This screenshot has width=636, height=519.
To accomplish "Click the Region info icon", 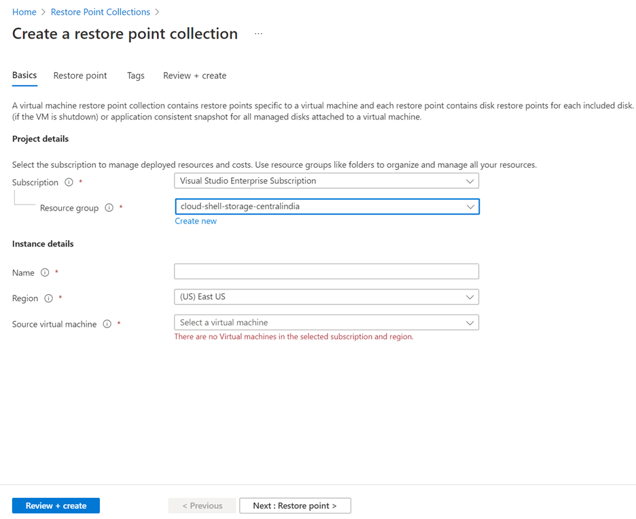I will [48, 298].
